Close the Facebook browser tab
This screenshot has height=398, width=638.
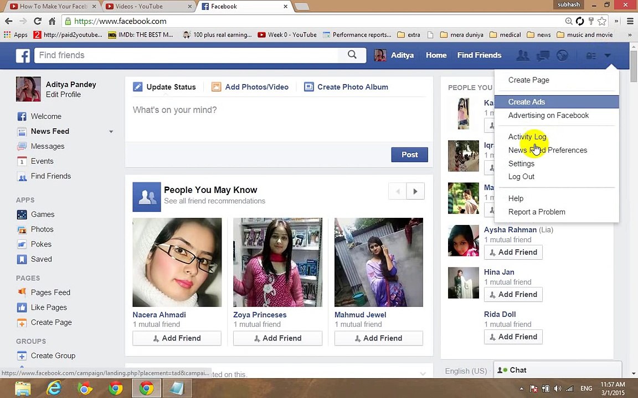285,7
